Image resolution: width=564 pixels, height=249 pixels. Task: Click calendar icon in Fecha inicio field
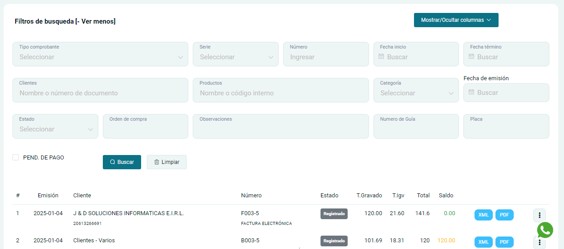pyautogui.click(x=381, y=57)
